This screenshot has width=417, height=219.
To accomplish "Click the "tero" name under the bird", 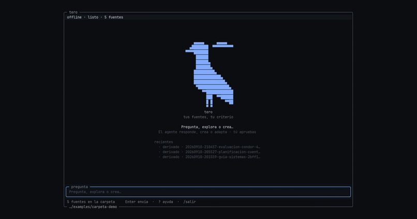I will tap(208, 112).
